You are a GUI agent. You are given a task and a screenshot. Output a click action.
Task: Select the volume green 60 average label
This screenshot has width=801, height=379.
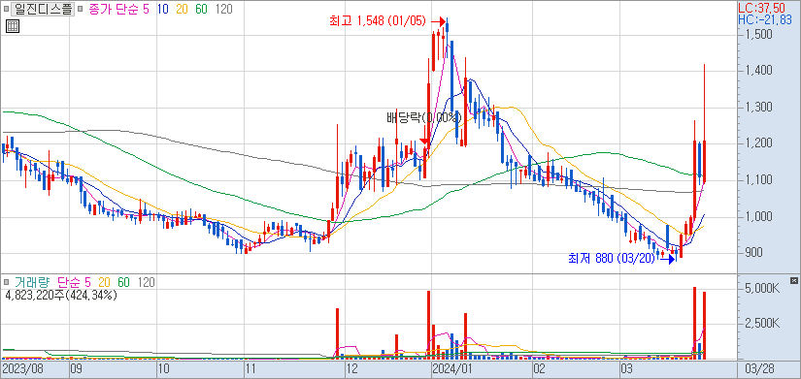(124, 282)
